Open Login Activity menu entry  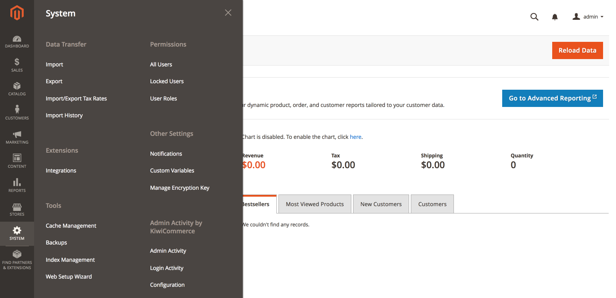pyautogui.click(x=166, y=268)
